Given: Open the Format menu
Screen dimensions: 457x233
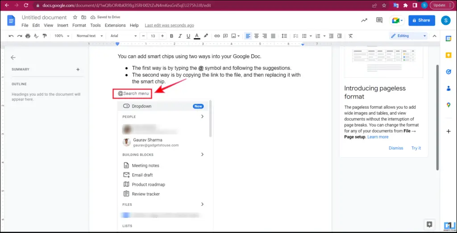Looking at the screenshot, I should click(x=79, y=25).
